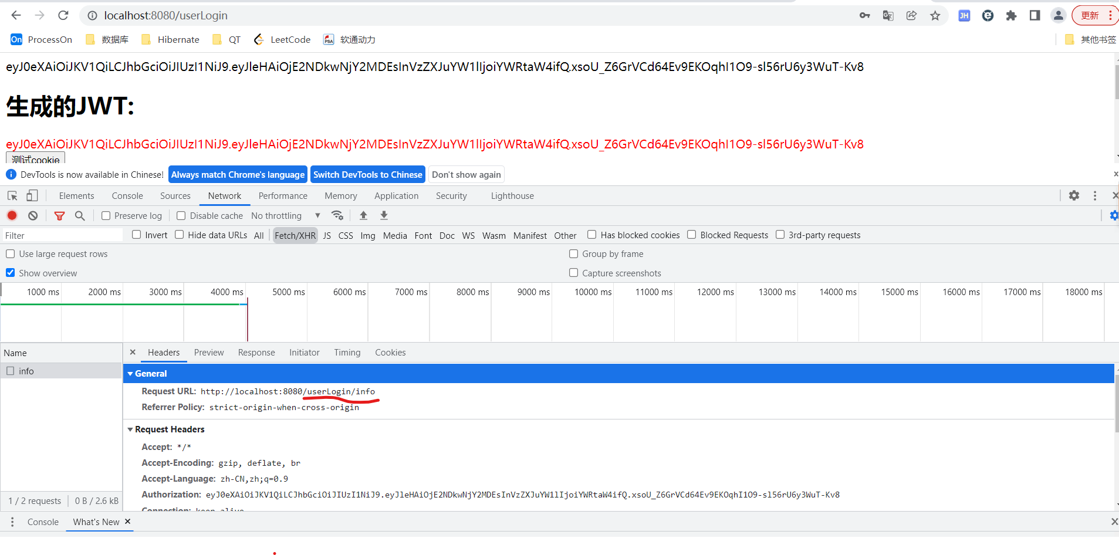This screenshot has width=1119, height=555.
Task: Open the Application tab
Action: [397, 196]
